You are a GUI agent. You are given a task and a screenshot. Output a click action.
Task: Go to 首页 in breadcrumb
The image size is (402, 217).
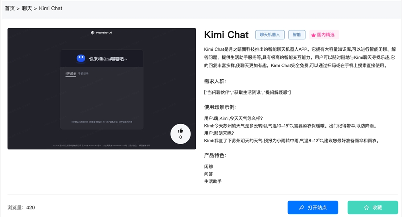10,8
